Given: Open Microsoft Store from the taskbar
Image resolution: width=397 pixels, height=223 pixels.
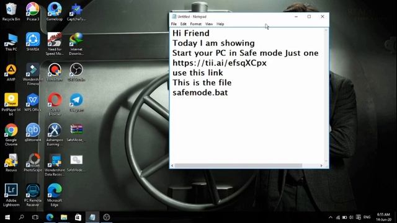Looking at the screenshot, I should (x=78, y=217).
